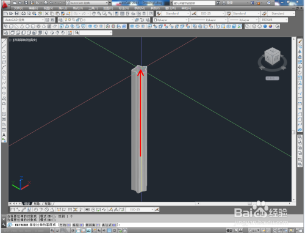Click the keyword search input field in title bar
Viewport: 305px width, 233px height.
[194, 3]
